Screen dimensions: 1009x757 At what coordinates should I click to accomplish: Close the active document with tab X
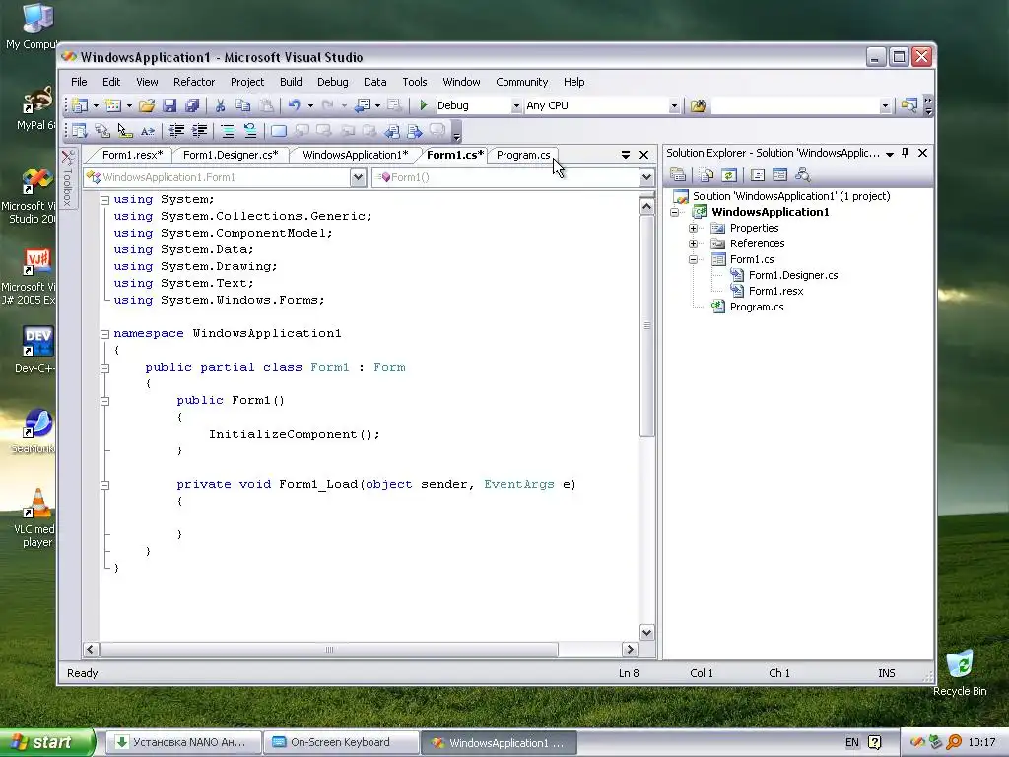point(644,155)
